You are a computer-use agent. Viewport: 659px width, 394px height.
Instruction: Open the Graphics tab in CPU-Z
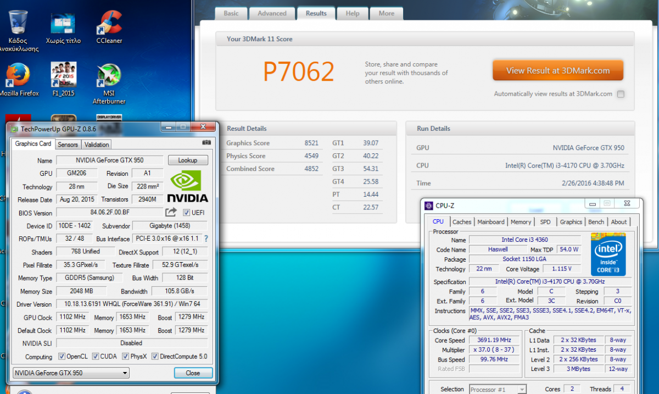(571, 222)
